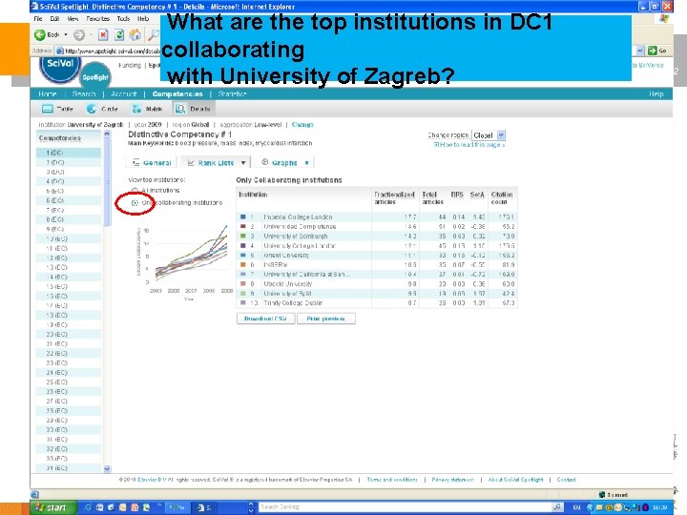This screenshot has width=687, height=515.
Task: Open the View menu
Action: [x=73, y=19]
